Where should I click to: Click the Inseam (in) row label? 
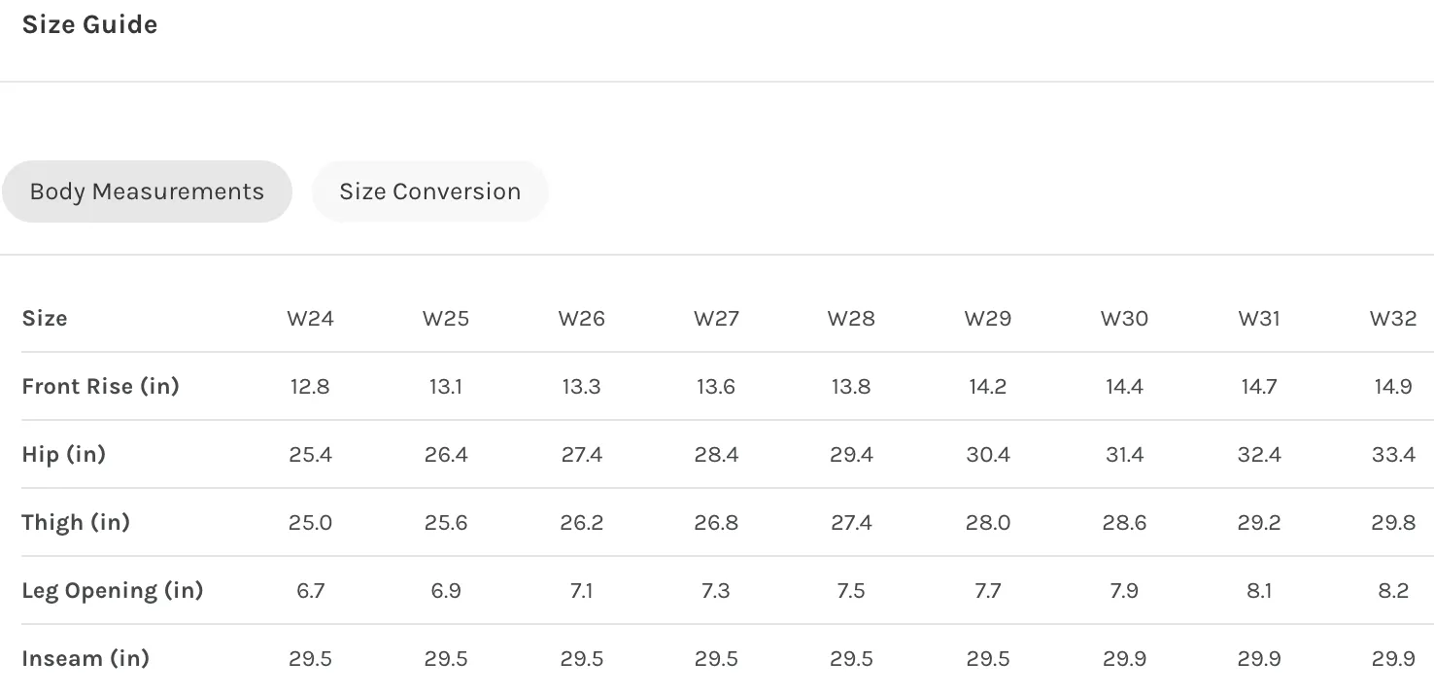(x=85, y=658)
